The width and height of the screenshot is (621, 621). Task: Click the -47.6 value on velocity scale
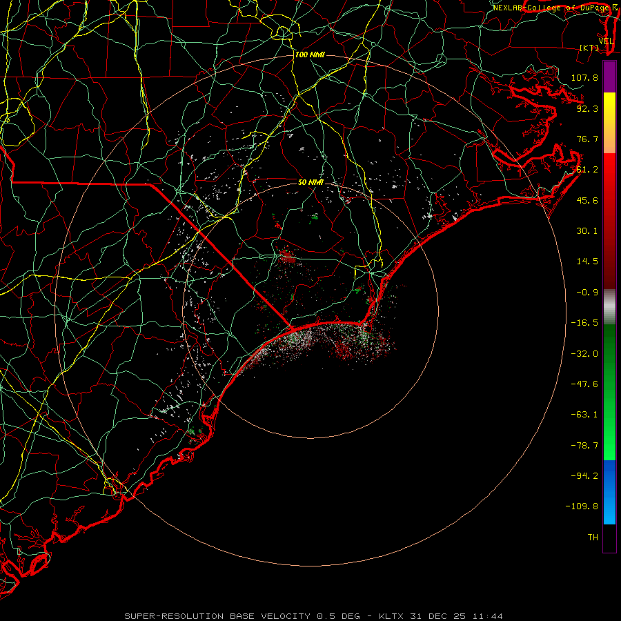(584, 384)
